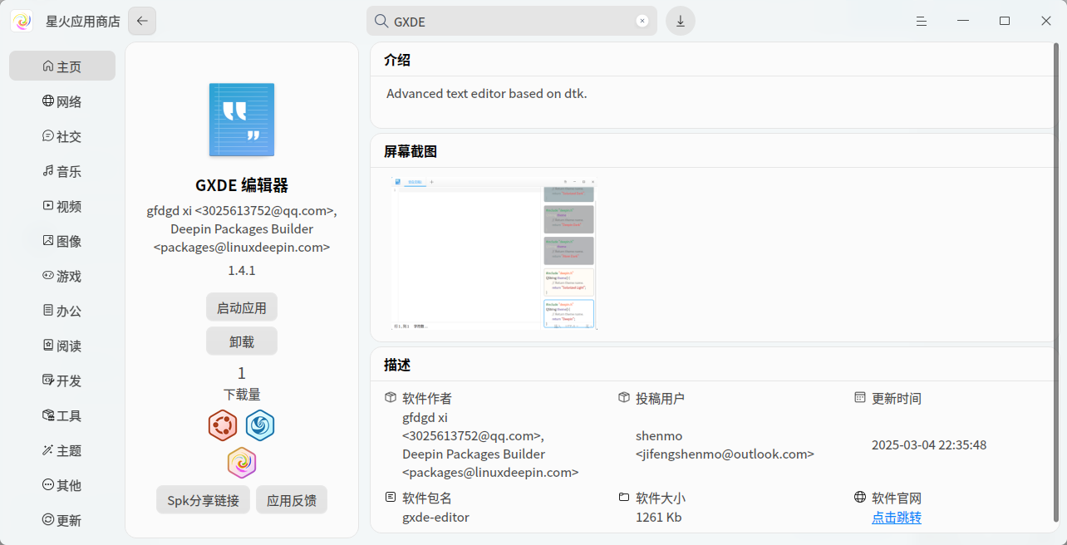The height and width of the screenshot is (545, 1067).
Task: Click the search magnifier icon
Action: pyautogui.click(x=381, y=21)
